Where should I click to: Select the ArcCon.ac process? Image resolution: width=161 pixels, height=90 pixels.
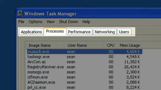coord(37,62)
